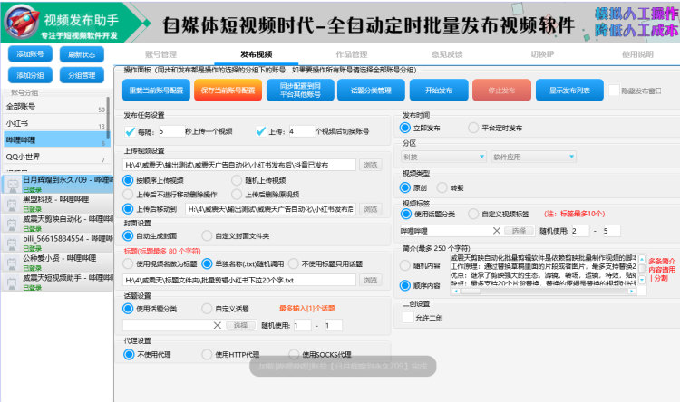
Task: Select 使用视频名做为标题 radio button
Action: (128, 263)
